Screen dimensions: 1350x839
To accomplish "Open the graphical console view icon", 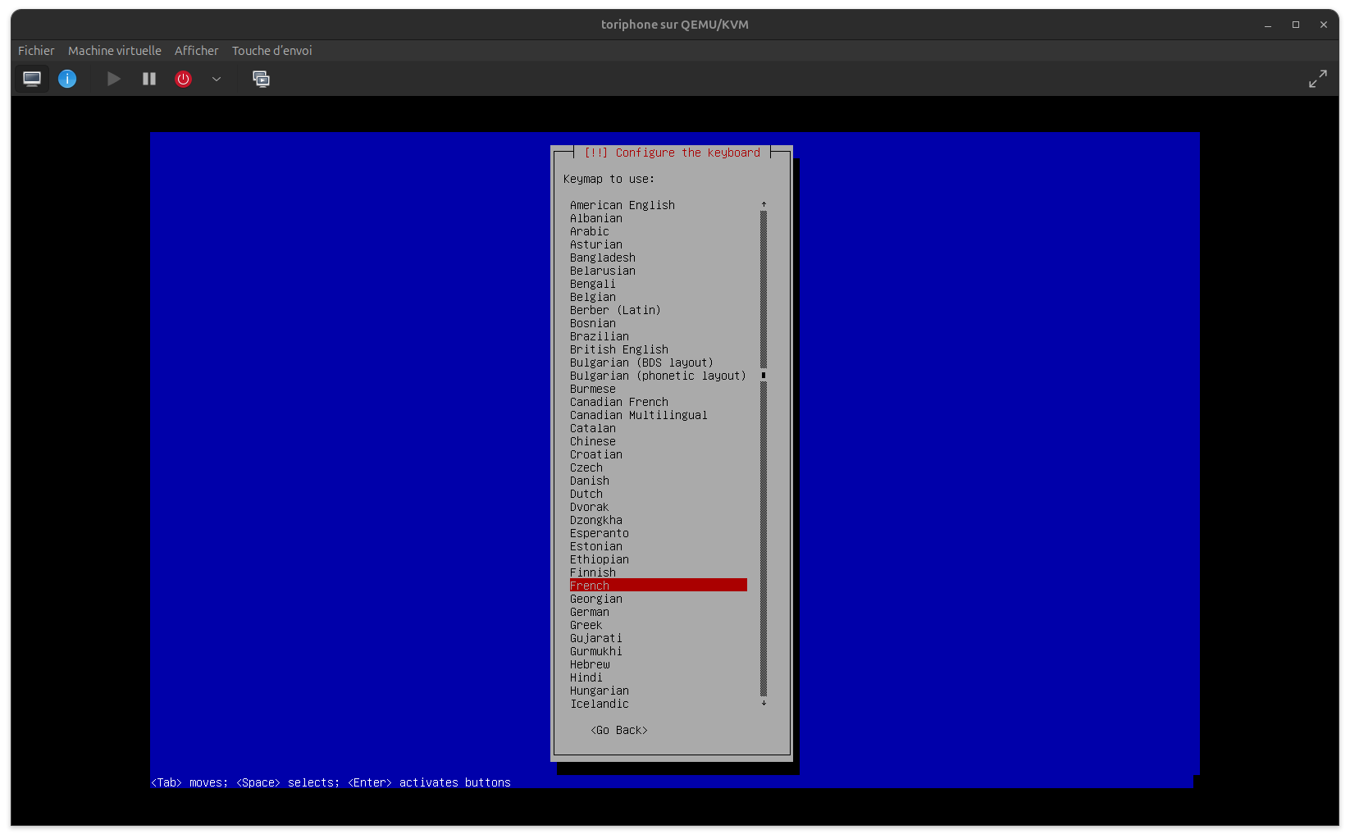I will 32,79.
